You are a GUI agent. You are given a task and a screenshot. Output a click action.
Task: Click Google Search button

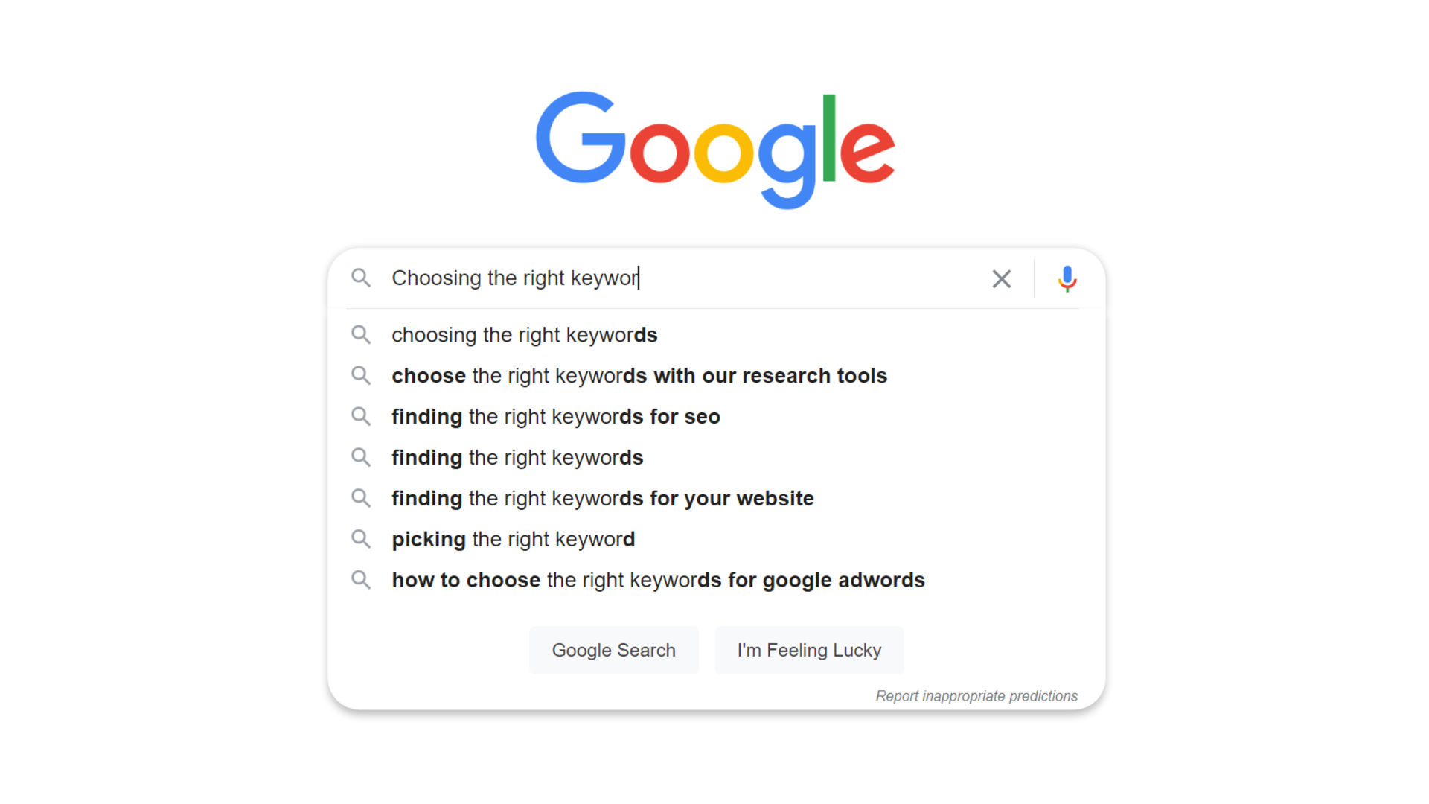pos(613,650)
